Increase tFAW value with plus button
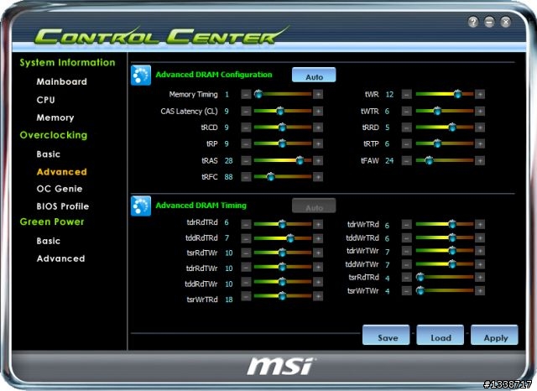 [480, 160]
